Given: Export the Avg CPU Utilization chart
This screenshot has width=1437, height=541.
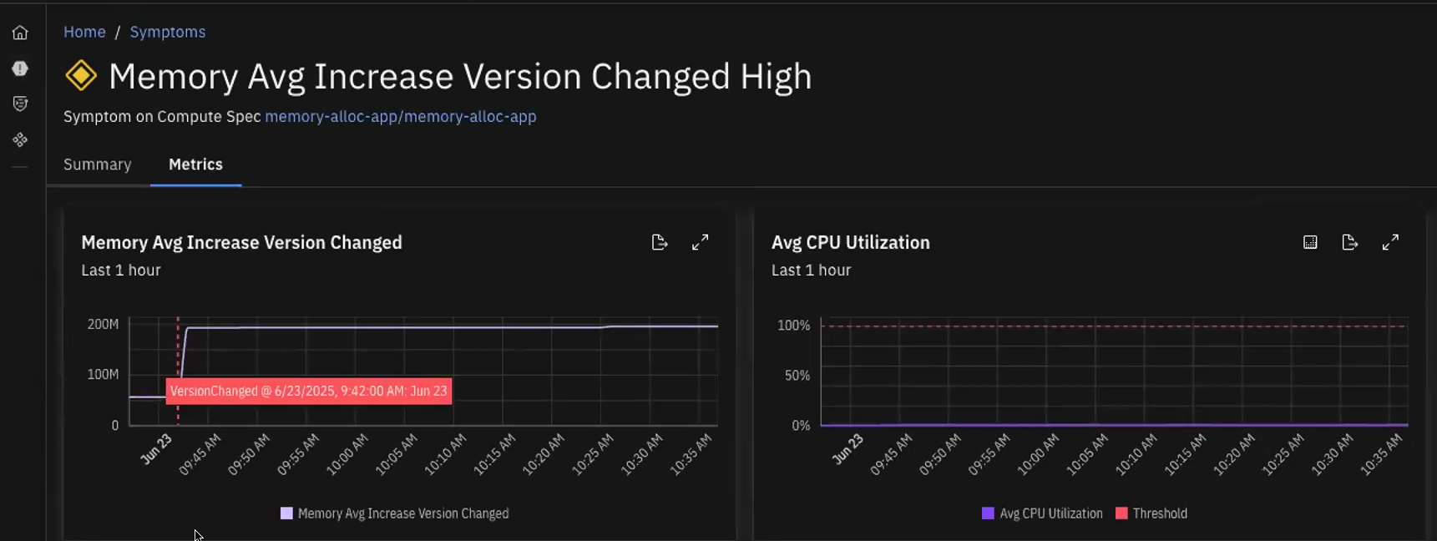Looking at the screenshot, I should click(x=1350, y=242).
